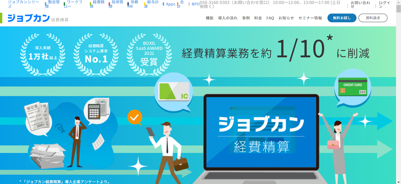401x184 pixels.
Task: Open 経費精算 product link in top bar
Action: [97, 4]
